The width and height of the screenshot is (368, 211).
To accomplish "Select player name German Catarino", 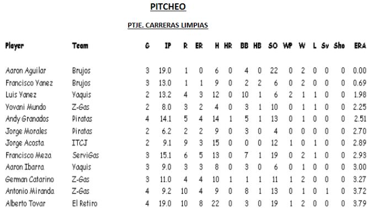I will click(x=30, y=180).
